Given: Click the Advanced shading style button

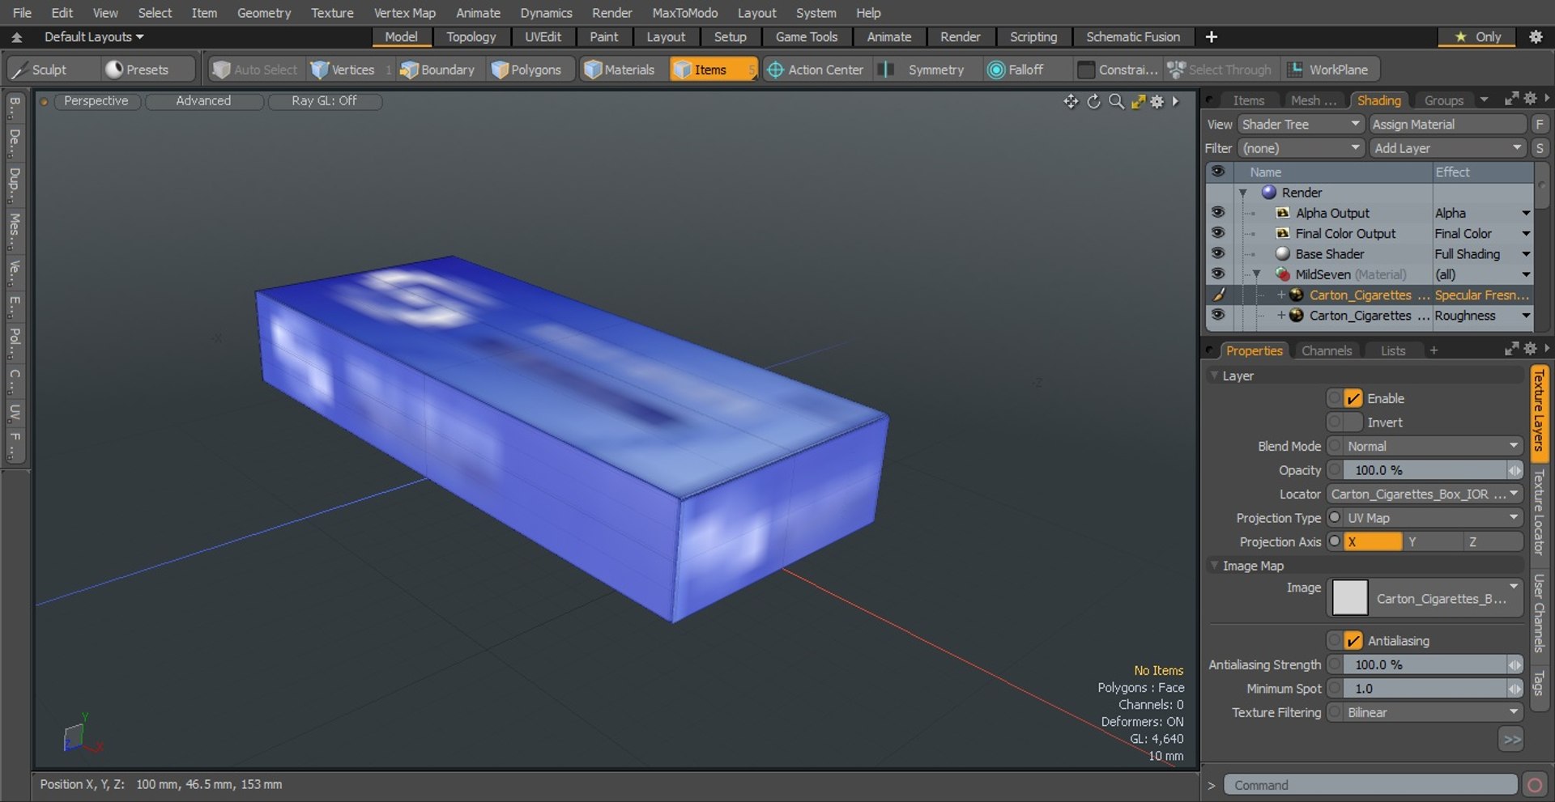Looking at the screenshot, I should (203, 101).
